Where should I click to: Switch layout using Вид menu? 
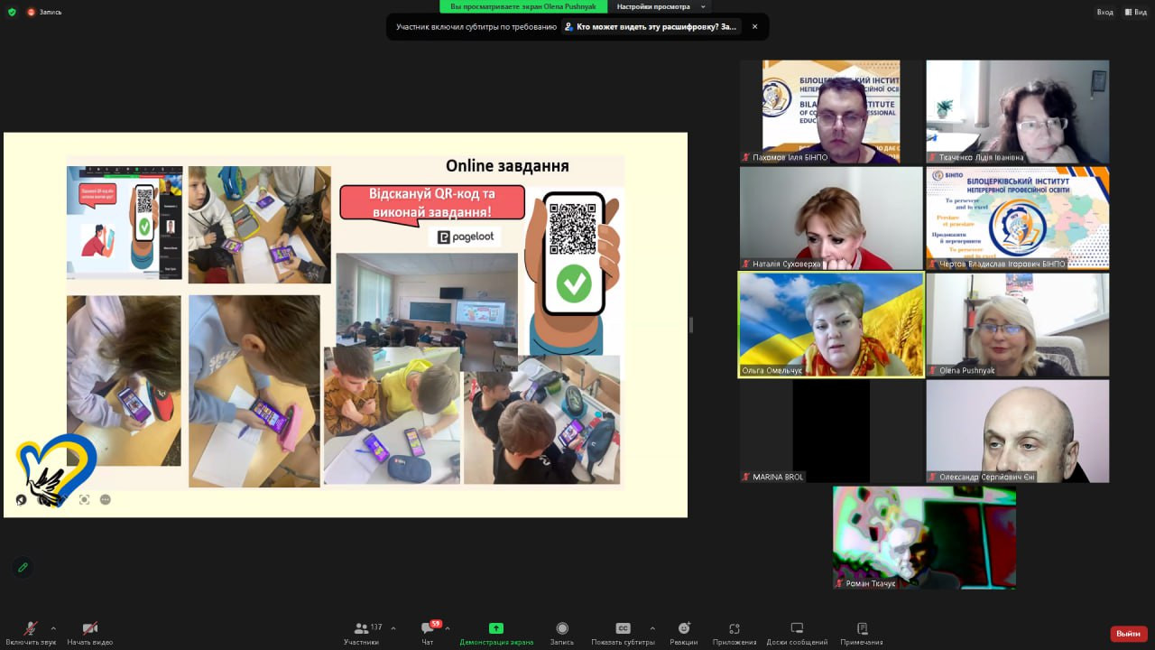tap(1135, 12)
